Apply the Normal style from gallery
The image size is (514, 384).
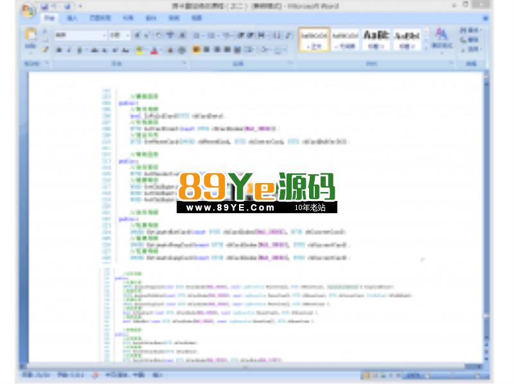[314, 40]
